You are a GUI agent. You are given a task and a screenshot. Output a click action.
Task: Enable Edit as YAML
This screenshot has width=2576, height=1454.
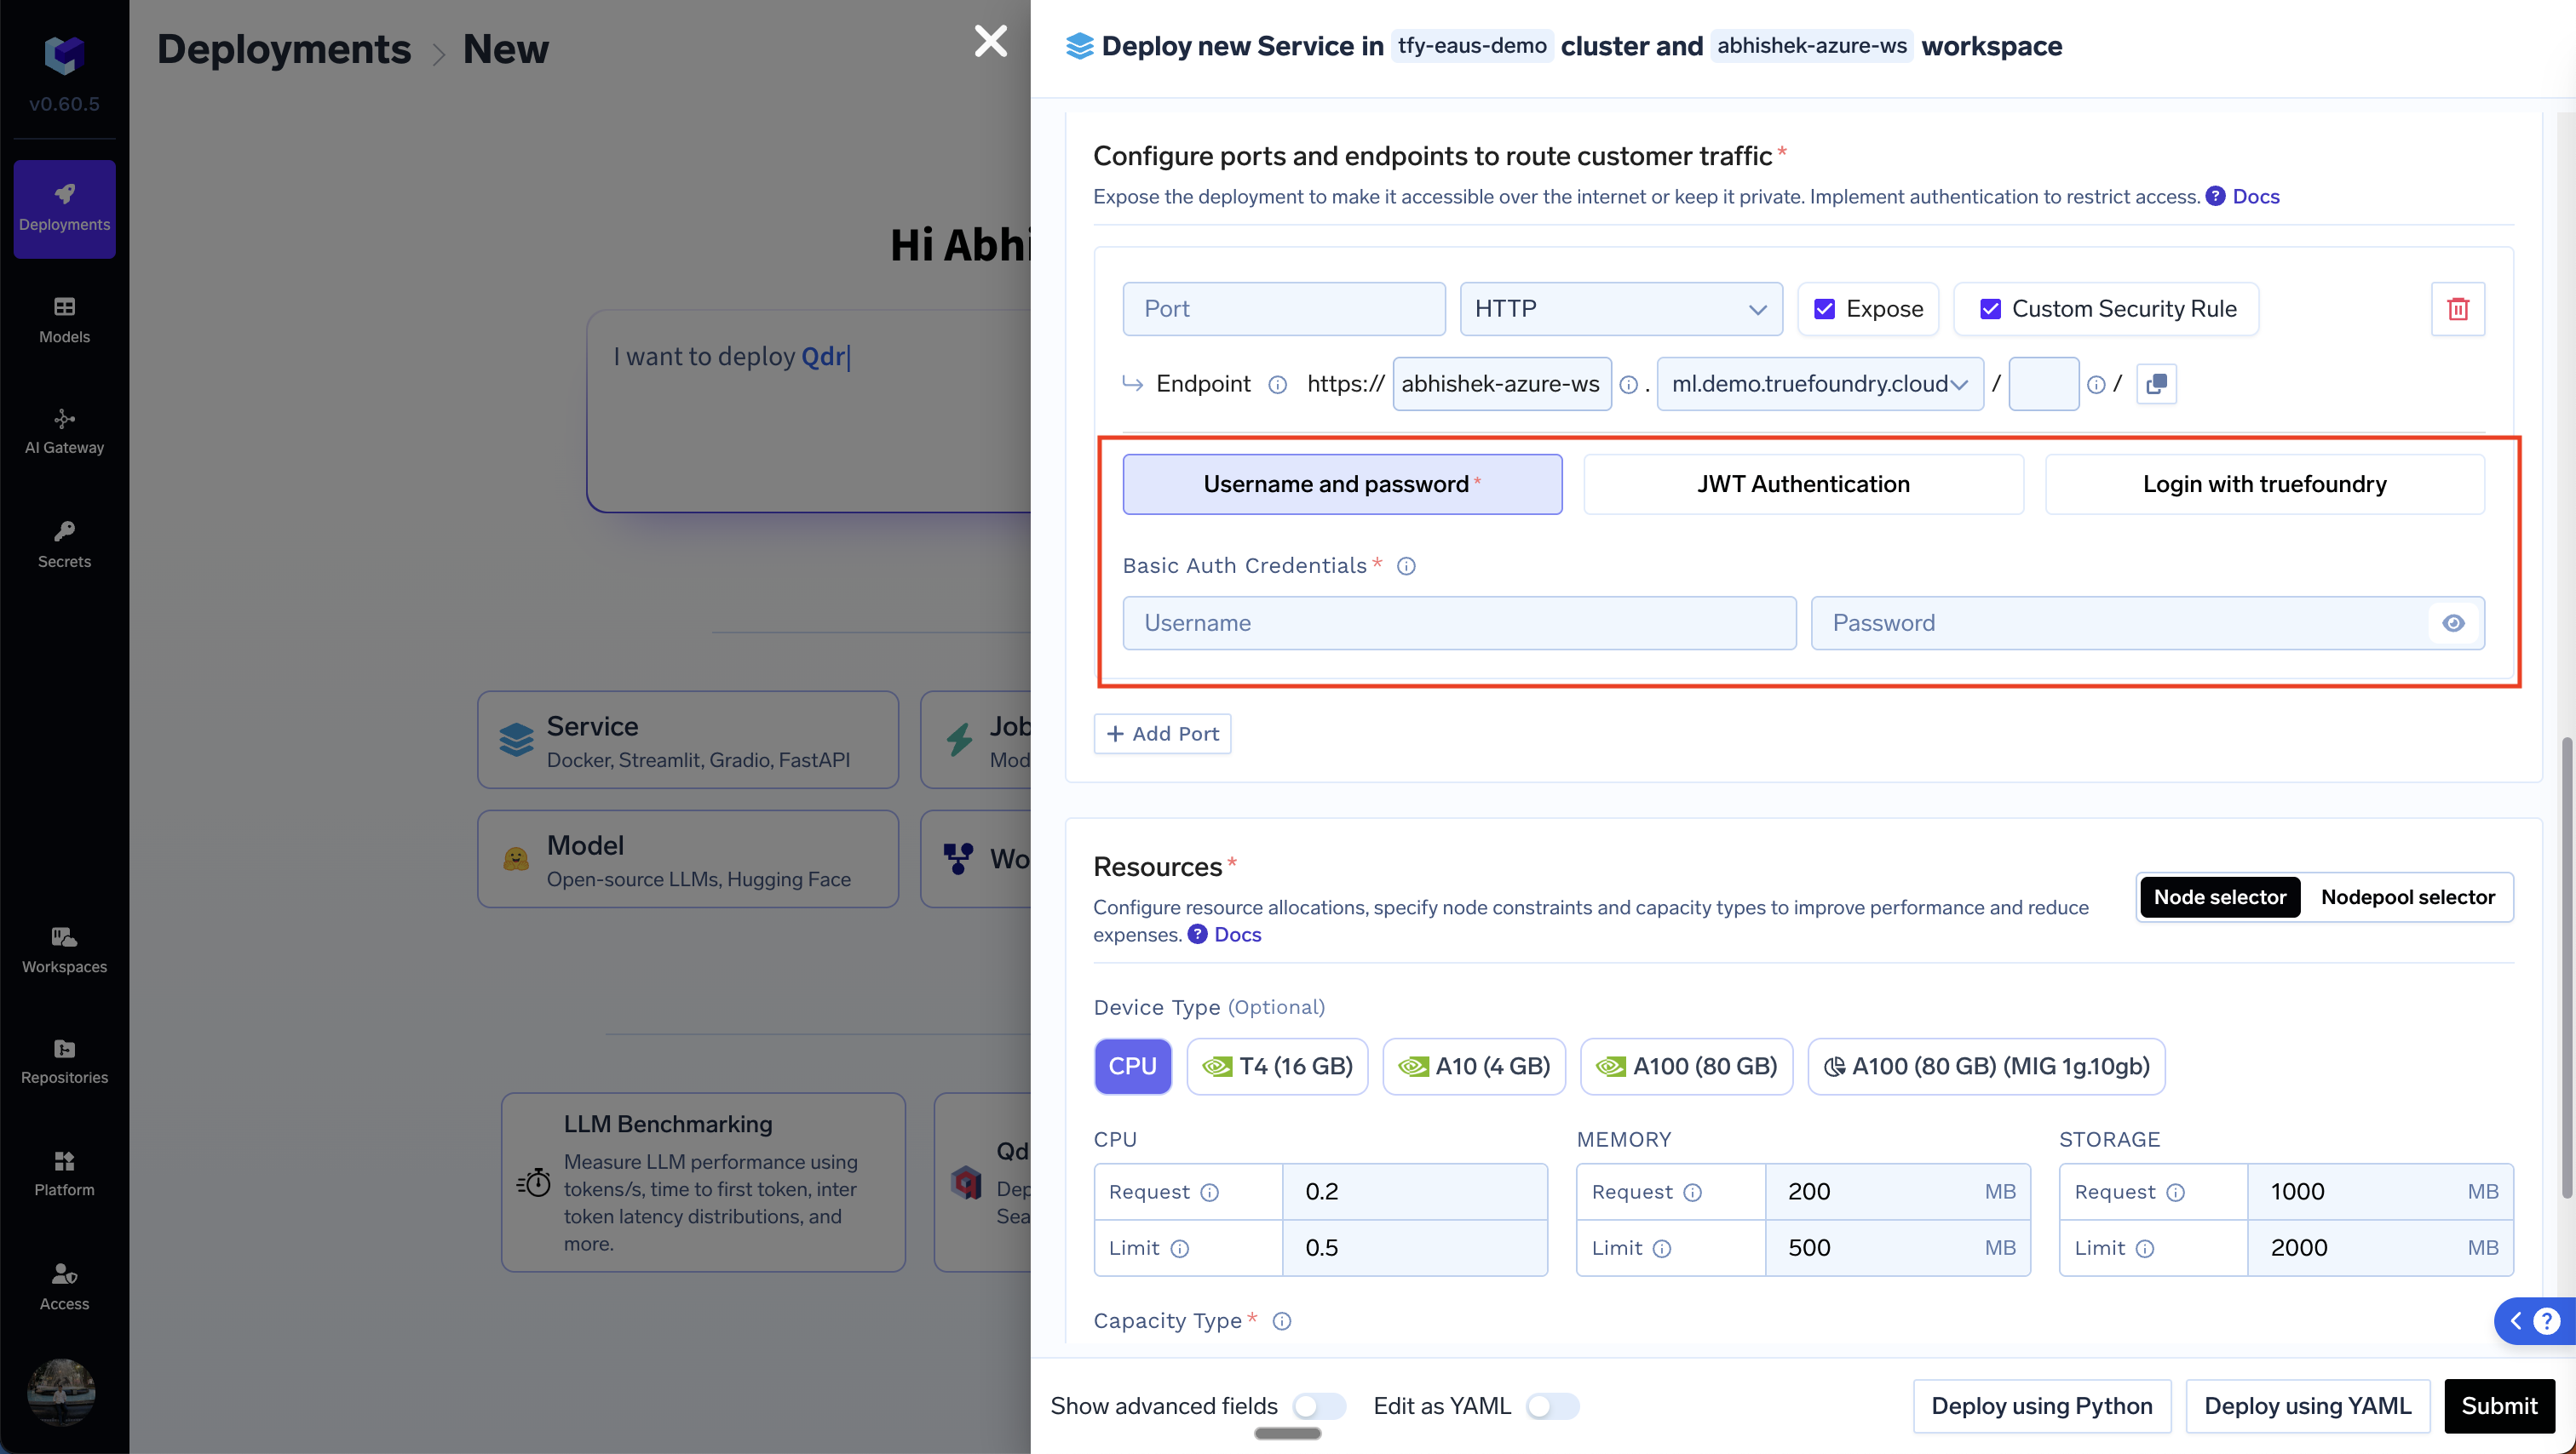tap(1552, 1406)
